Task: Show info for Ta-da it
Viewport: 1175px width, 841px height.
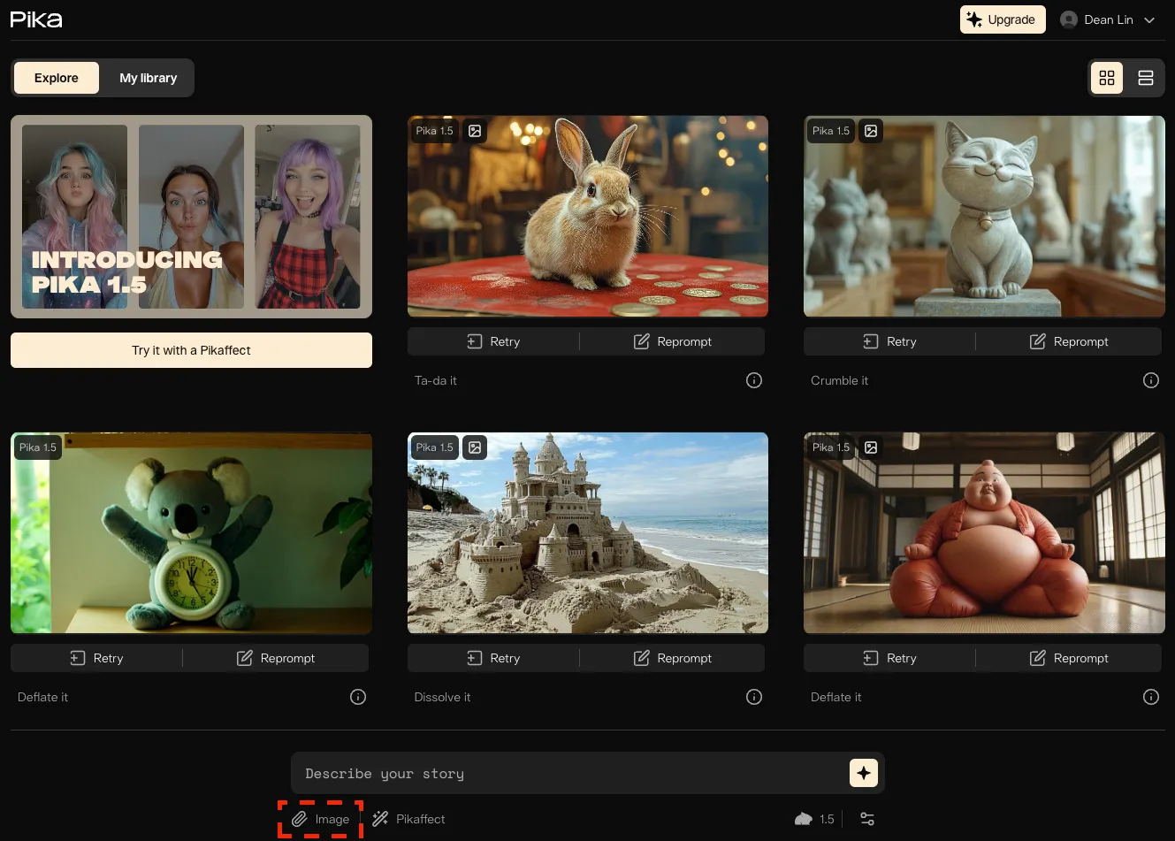Action: 754,380
